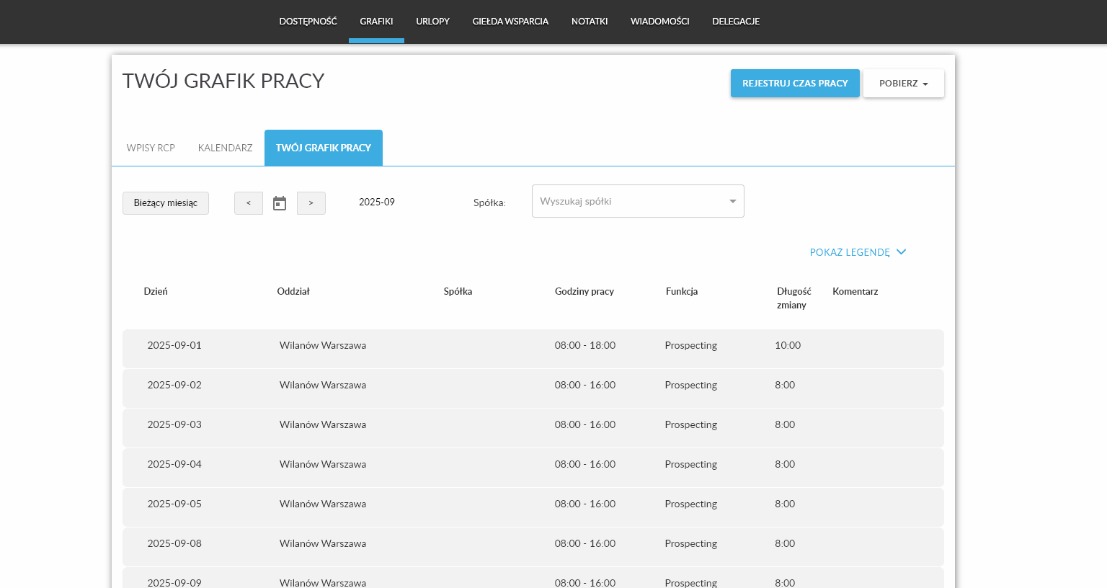
Task: Select the 2025-09-01 schedule row
Action: [x=533, y=349]
